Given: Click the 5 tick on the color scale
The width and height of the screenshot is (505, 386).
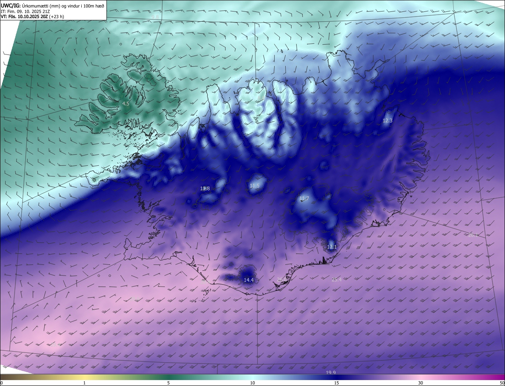Looking at the screenshot, I should click(x=168, y=383).
